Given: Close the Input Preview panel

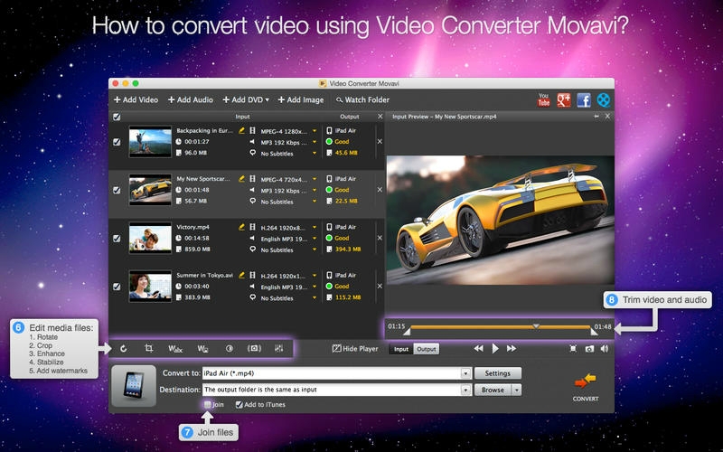Looking at the screenshot, I should pyautogui.click(x=607, y=117).
